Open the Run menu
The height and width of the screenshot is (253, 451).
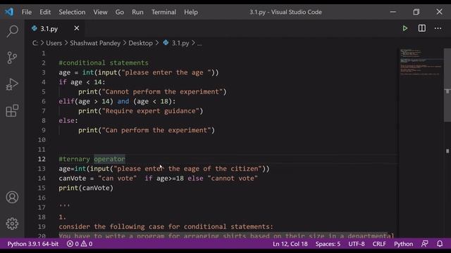pyautogui.click(x=137, y=12)
